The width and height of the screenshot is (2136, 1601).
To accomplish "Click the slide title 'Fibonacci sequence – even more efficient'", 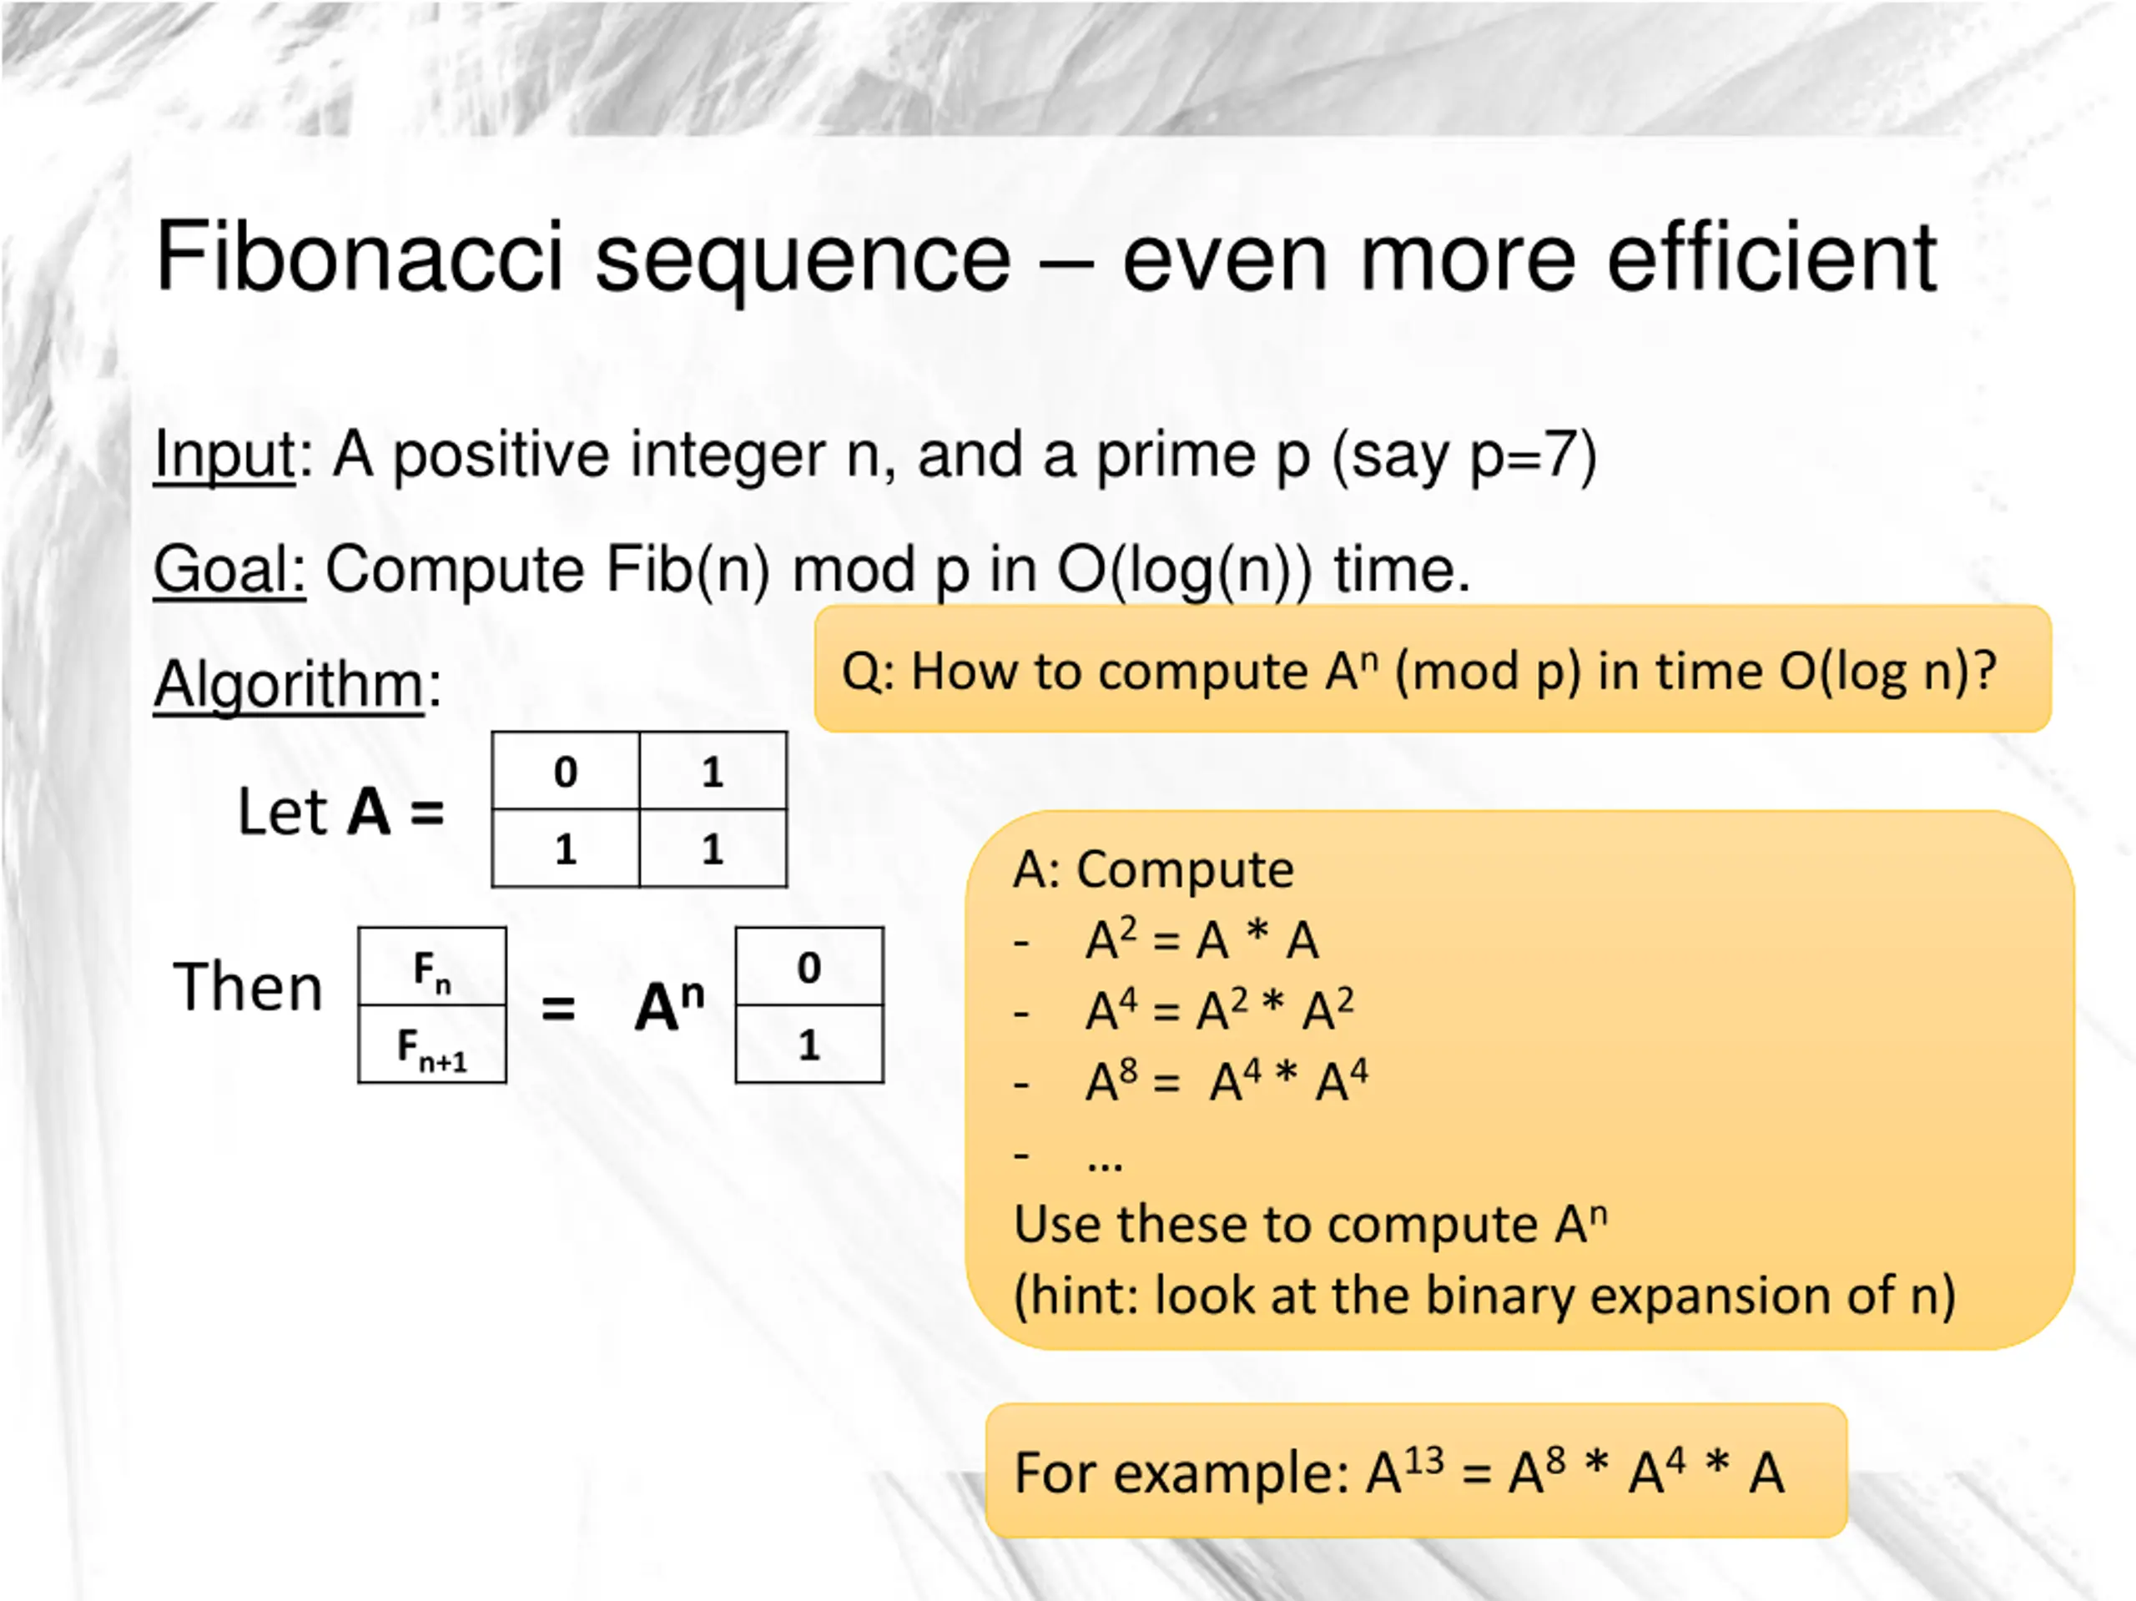I will (1045, 257).
